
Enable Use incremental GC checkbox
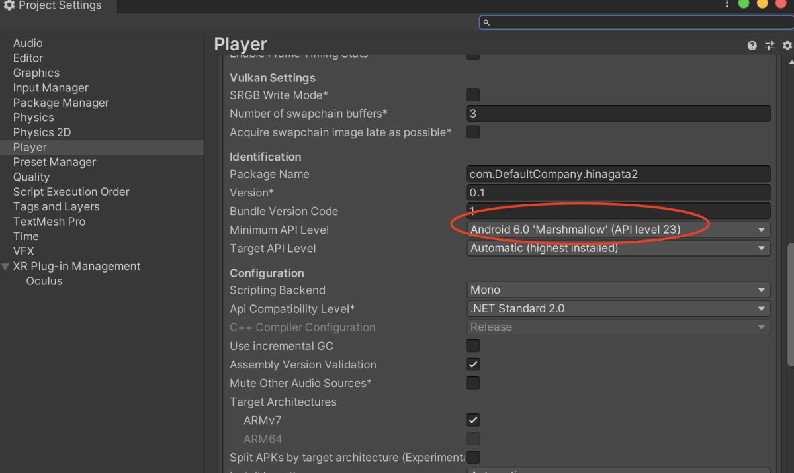[473, 345]
